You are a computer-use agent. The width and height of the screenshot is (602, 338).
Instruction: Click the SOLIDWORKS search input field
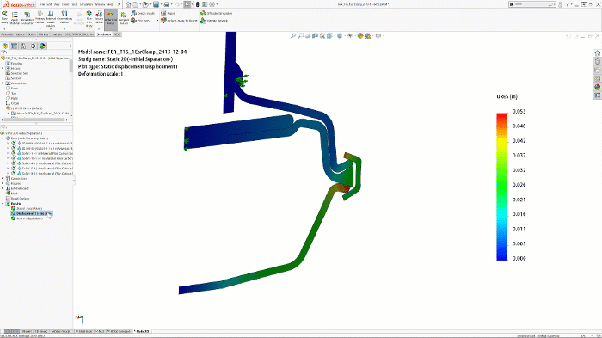(x=531, y=4)
